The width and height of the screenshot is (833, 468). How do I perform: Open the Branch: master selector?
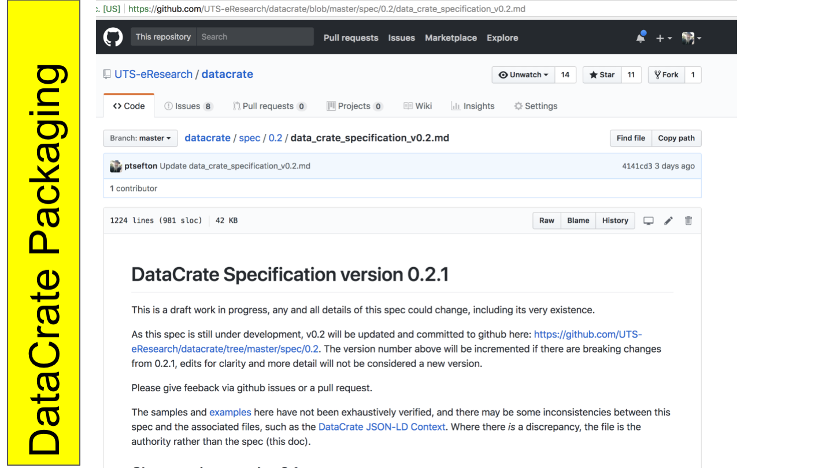140,138
